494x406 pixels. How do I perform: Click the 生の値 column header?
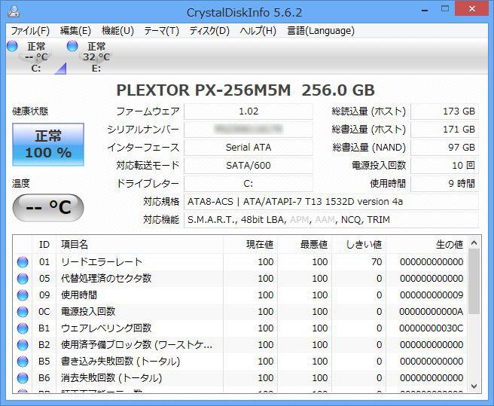pos(426,244)
